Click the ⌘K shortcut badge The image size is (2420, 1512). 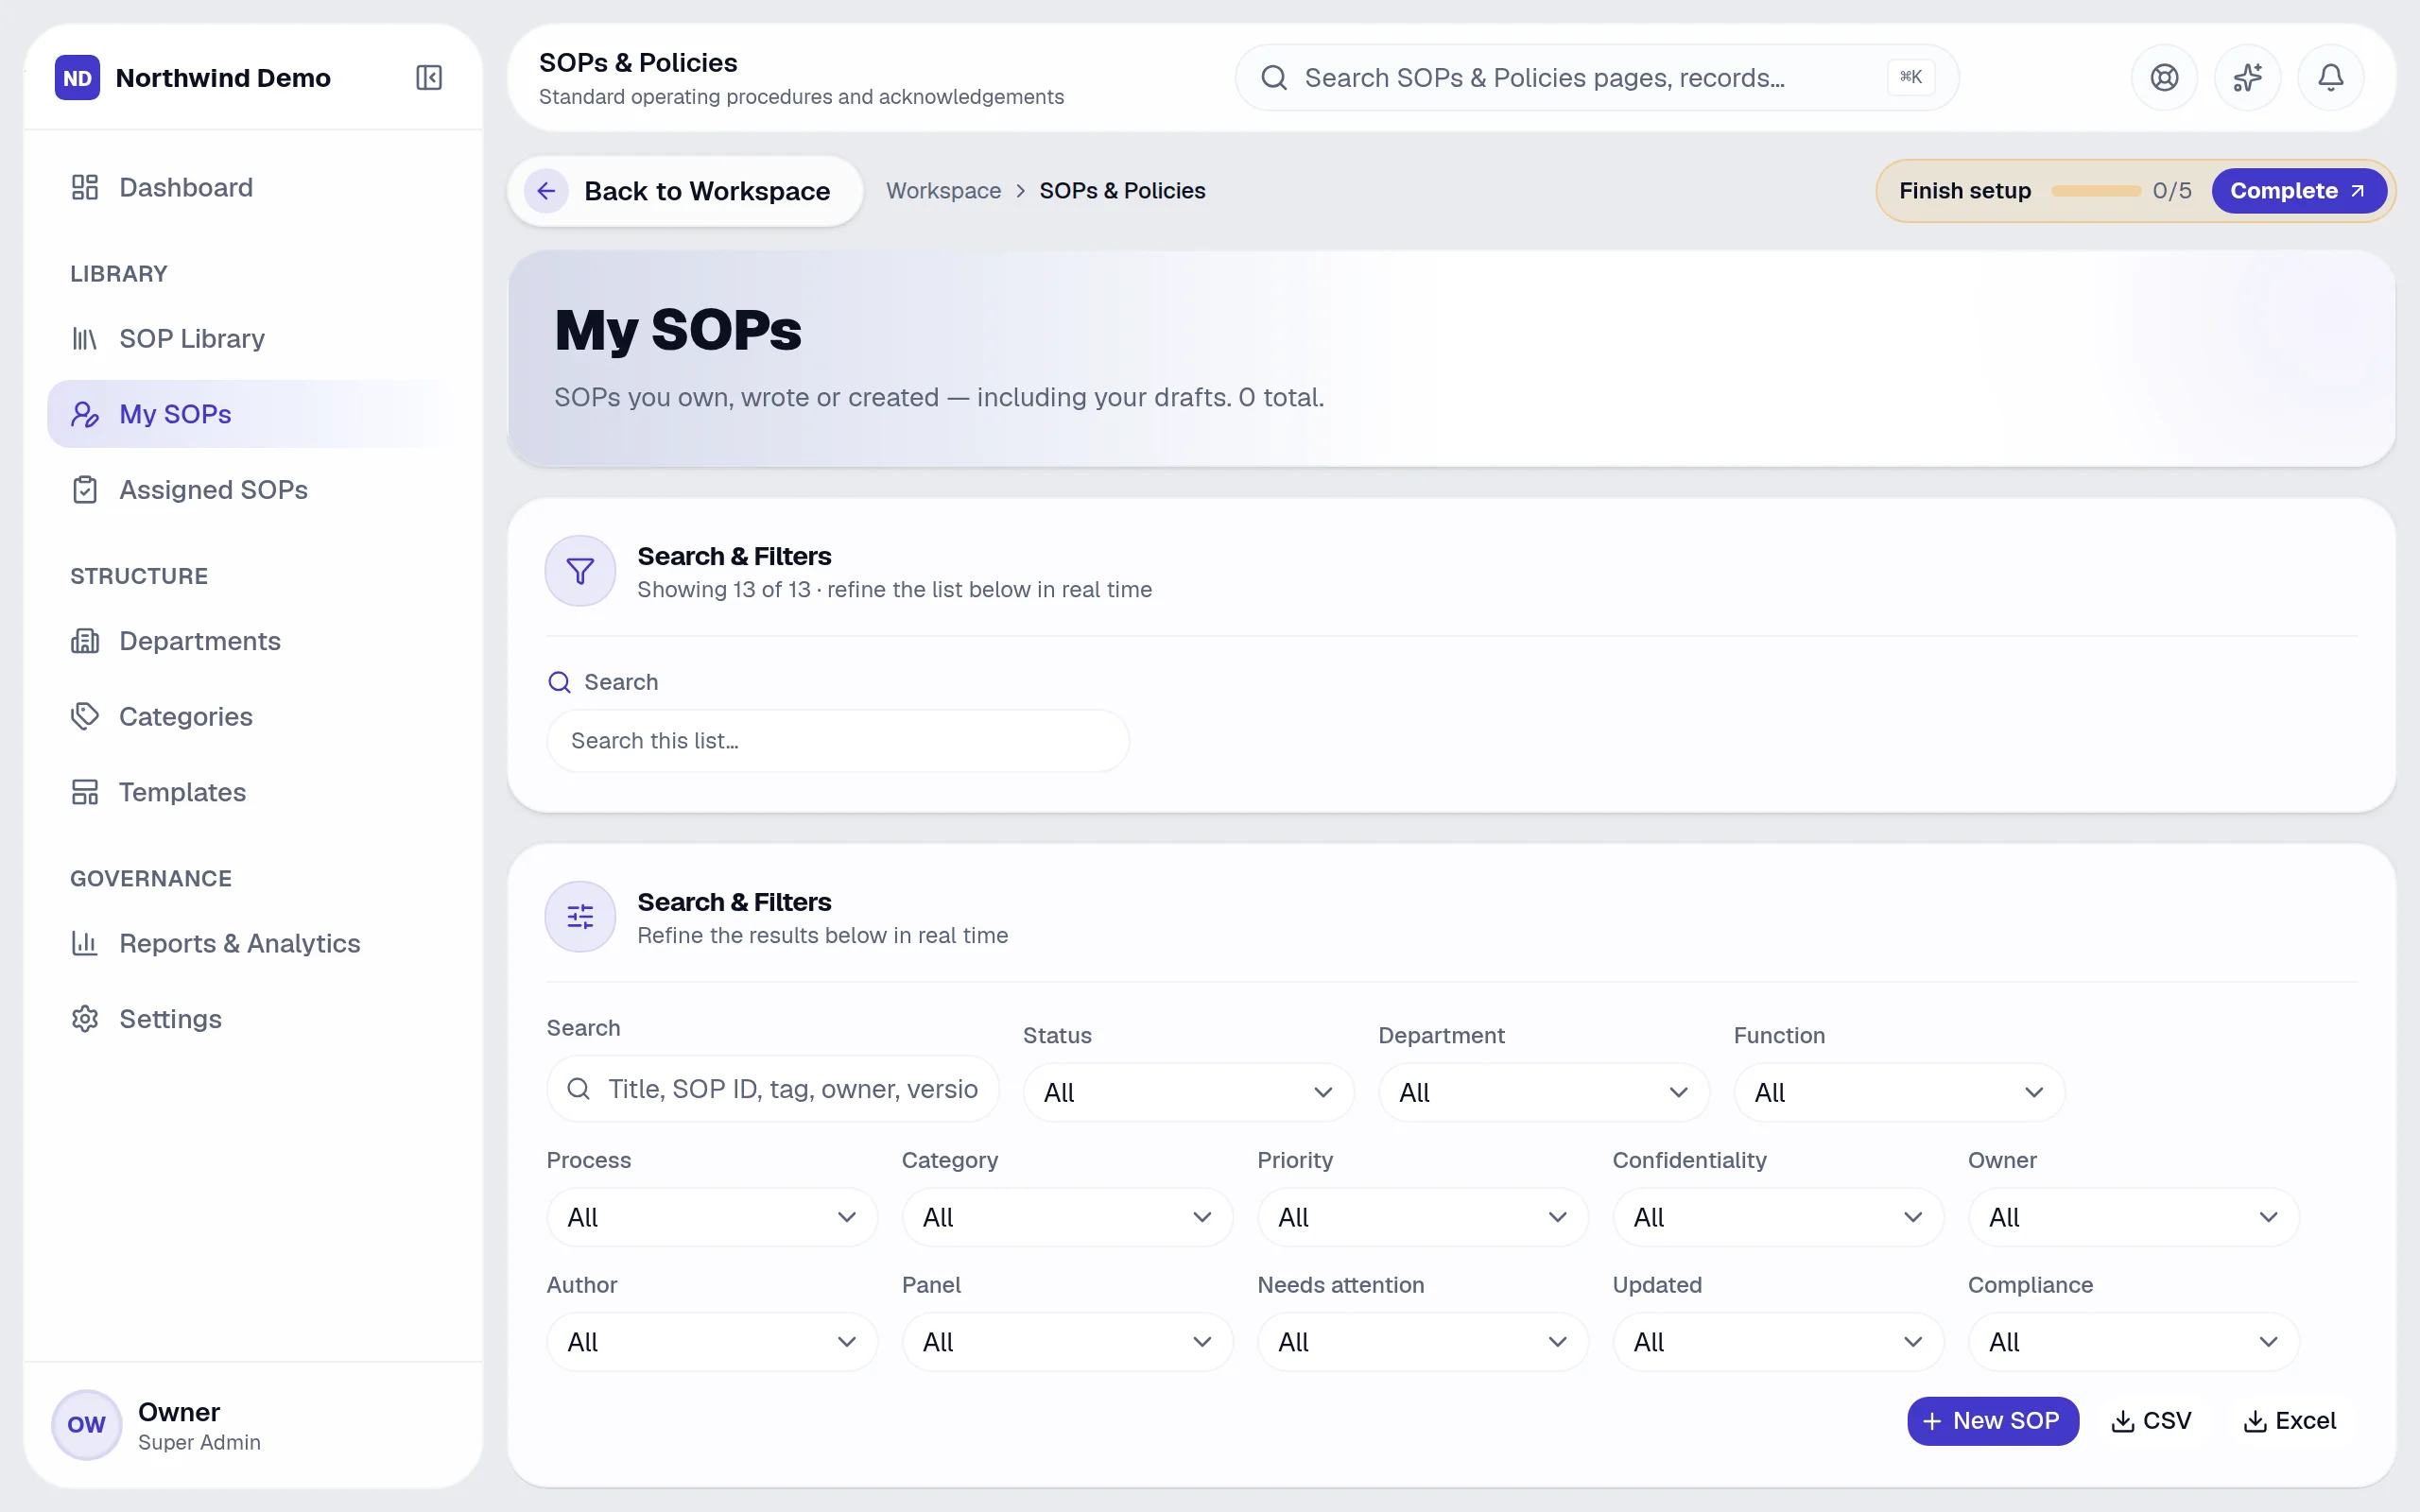point(1910,77)
